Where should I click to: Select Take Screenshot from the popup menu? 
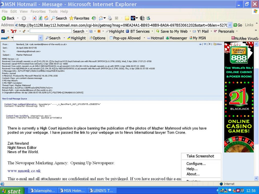(x=200, y=156)
